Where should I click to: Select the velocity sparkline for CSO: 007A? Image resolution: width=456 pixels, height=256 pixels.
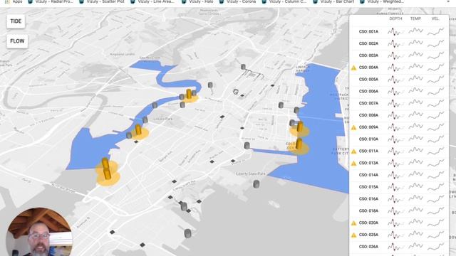[435, 103]
